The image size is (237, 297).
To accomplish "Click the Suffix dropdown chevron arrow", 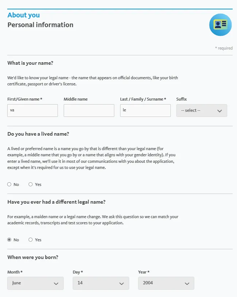I will point(219,111).
